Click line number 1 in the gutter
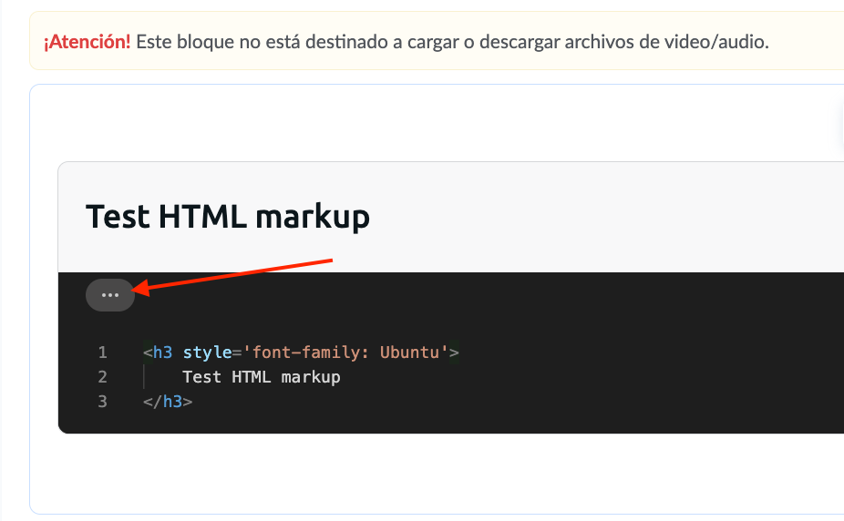Screen dimensions: 844x521 point(102,352)
